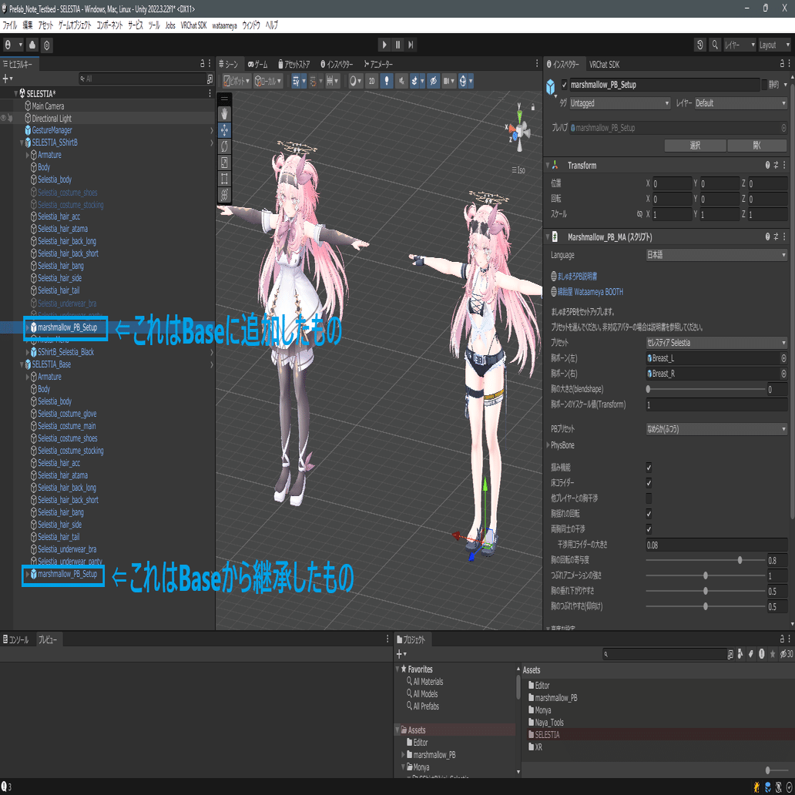This screenshot has width=795, height=795.
Task: Toggle scene lighting bulb icon
Action: pos(387,81)
